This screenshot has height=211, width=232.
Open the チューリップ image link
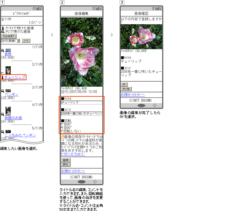pyautogui.click(x=15, y=77)
